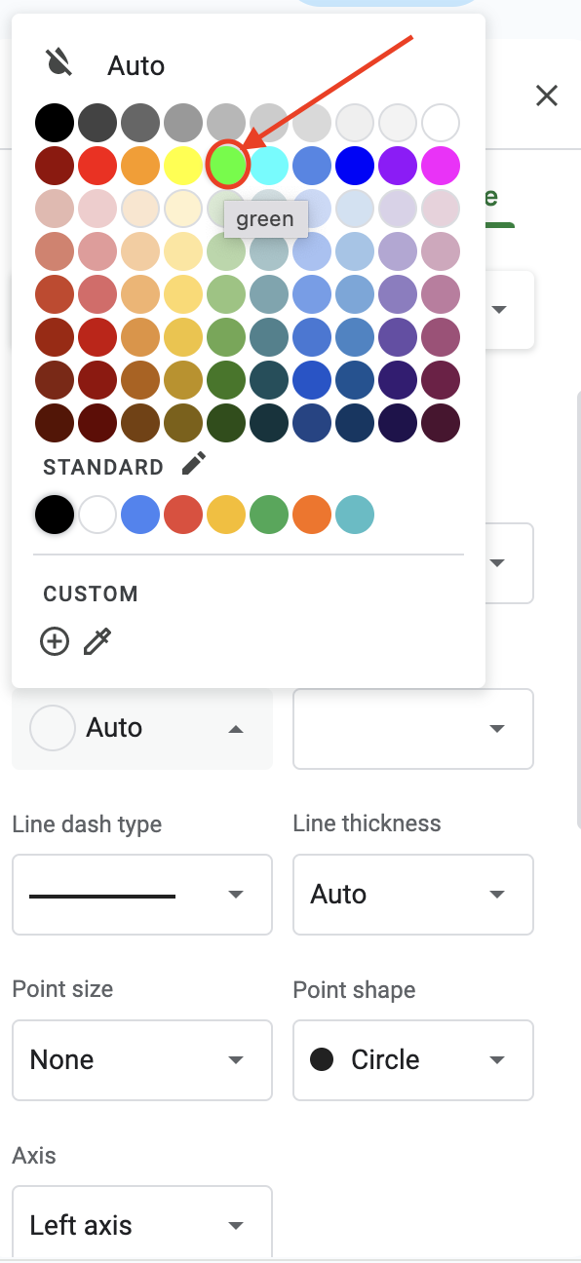
Task: Expand the Point size None dropdown
Action: click(x=142, y=1060)
